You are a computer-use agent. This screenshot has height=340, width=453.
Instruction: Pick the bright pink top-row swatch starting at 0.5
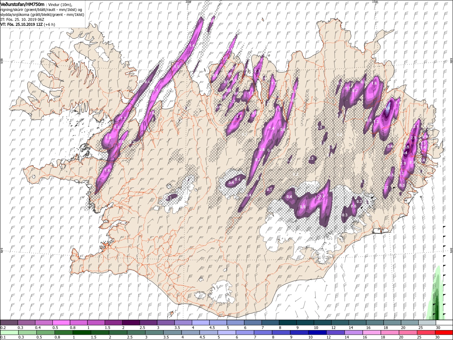click(61, 322)
